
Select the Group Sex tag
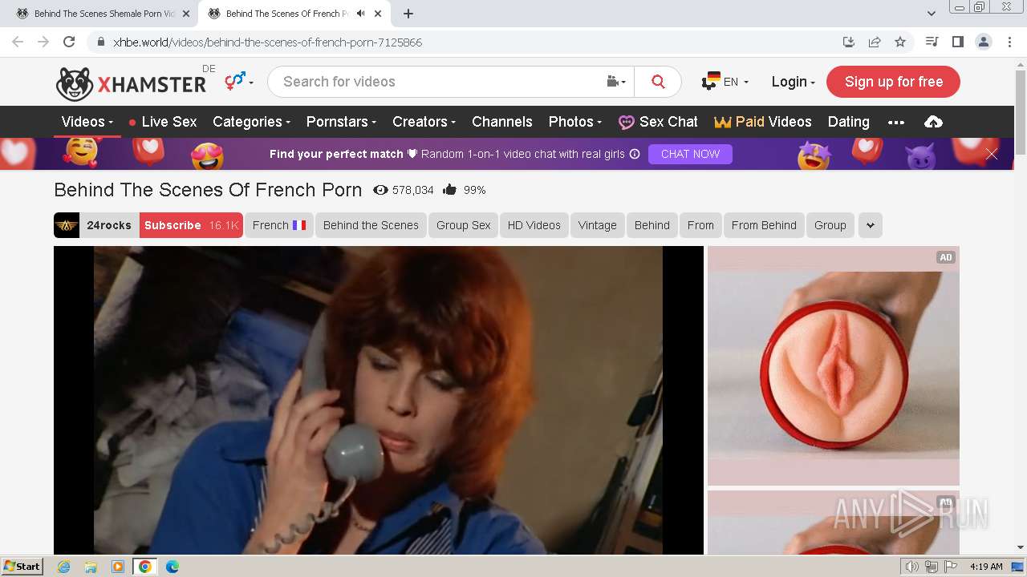click(463, 225)
